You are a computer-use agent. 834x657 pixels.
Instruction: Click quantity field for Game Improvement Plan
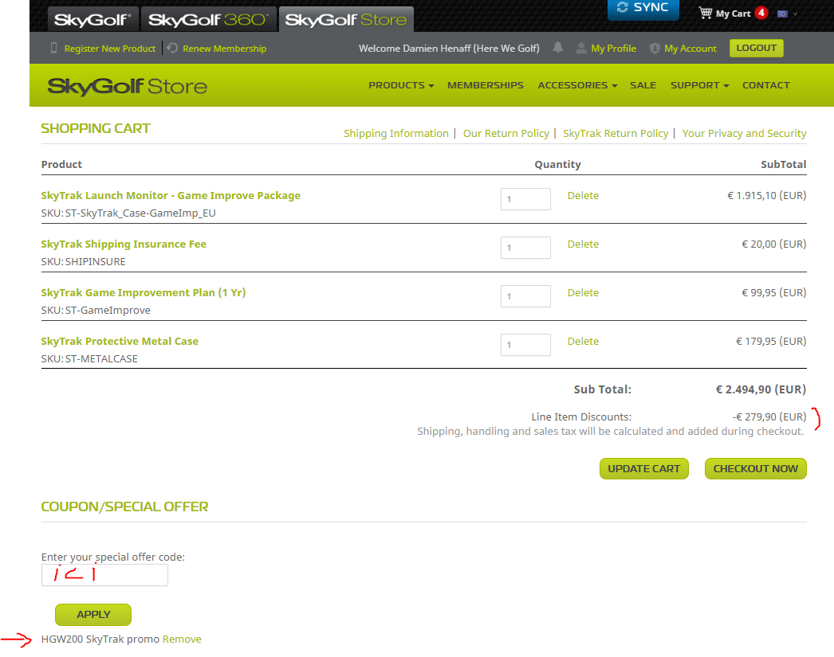click(525, 296)
